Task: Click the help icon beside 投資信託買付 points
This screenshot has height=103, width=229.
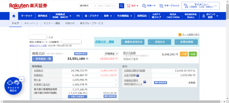Action: pos(145,82)
